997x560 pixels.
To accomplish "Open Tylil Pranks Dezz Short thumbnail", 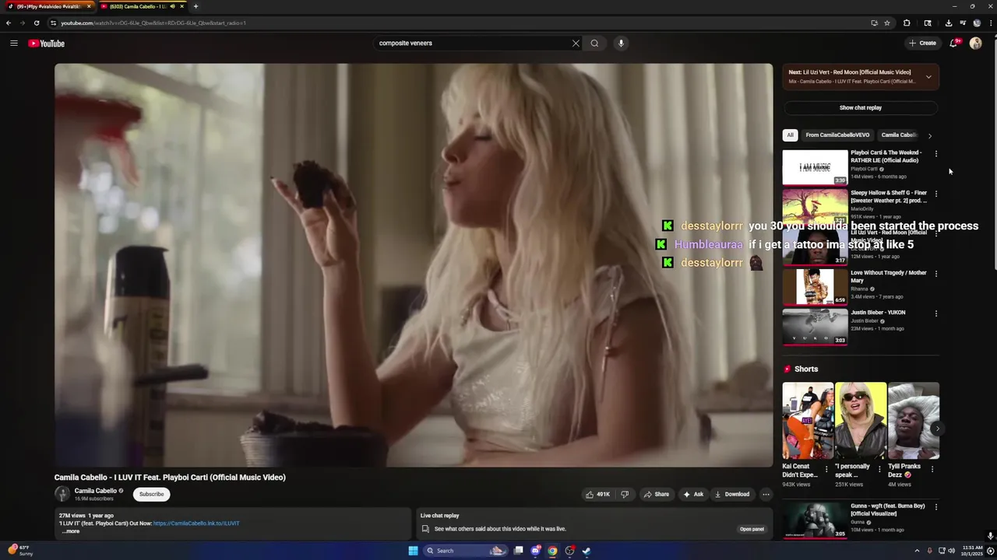I will pos(914,421).
